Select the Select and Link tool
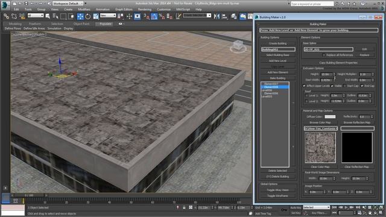Screen dimensions: 386x217 coord(7,16)
